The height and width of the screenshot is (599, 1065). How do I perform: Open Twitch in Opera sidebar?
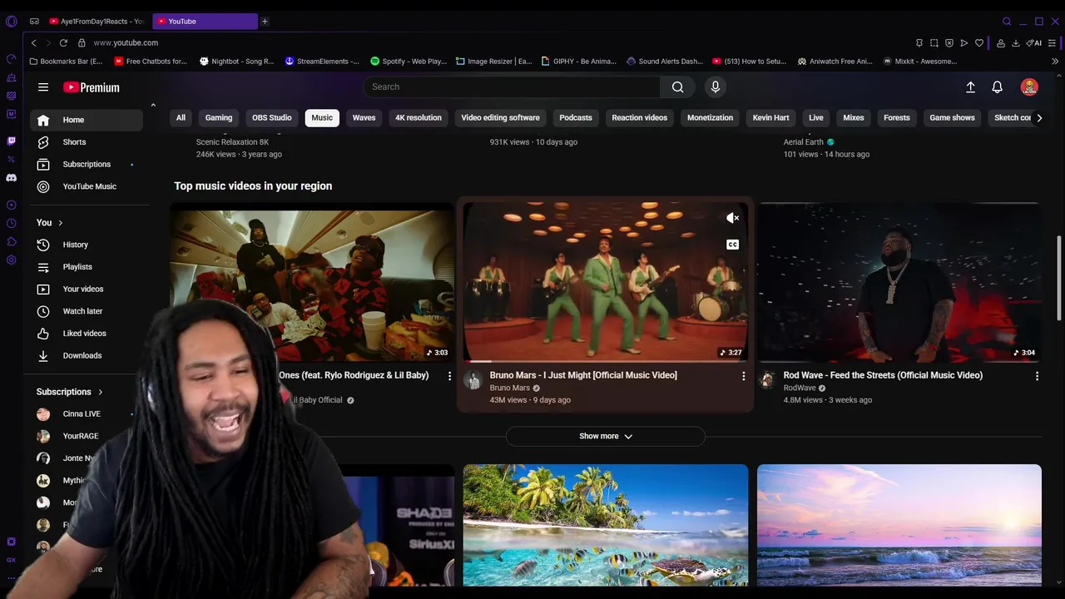(11, 141)
